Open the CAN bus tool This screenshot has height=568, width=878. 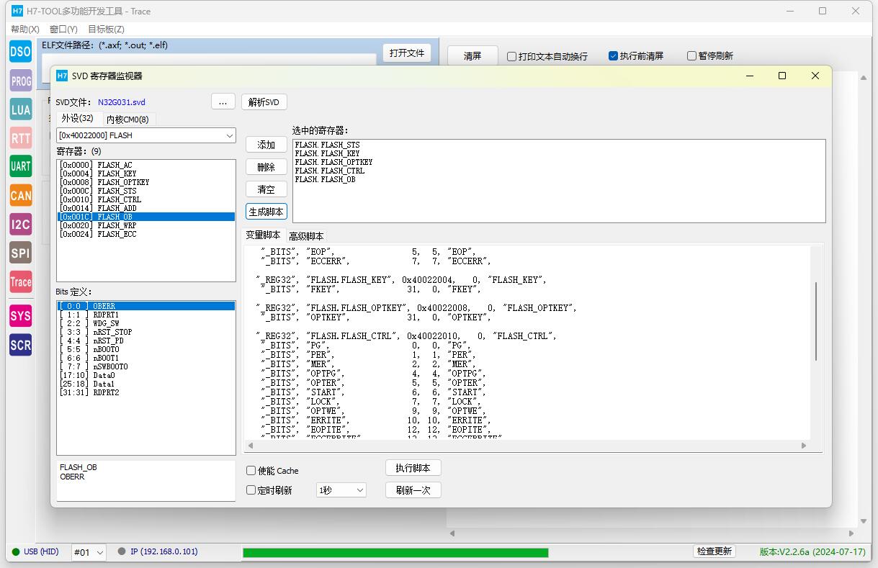[21, 195]
